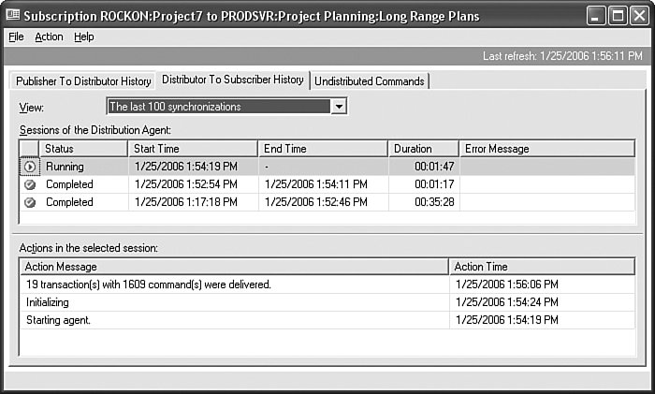Open the Help menu
This screenshot has width=655, height=394.
(84, 36)
